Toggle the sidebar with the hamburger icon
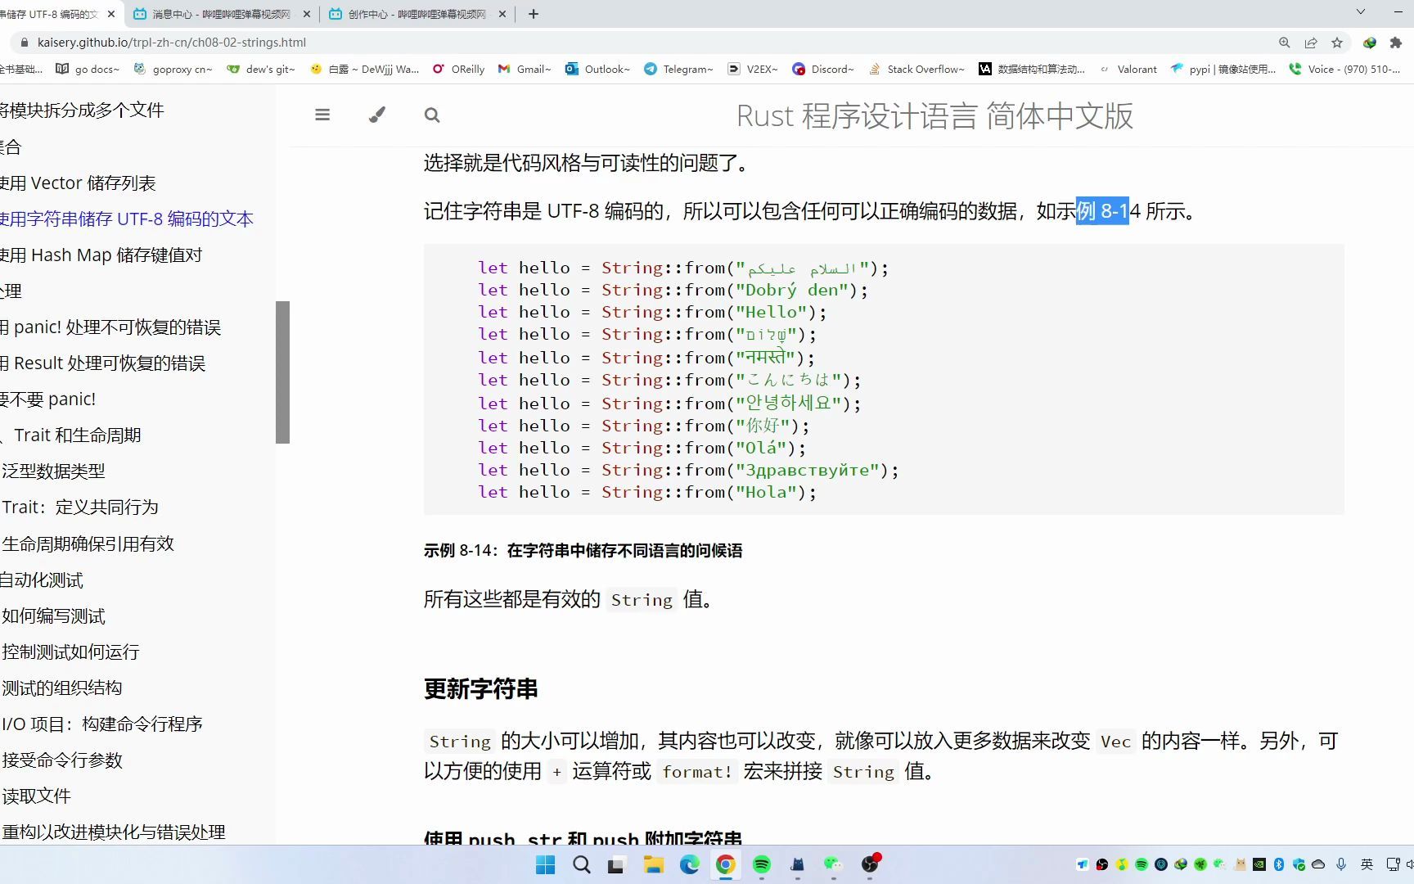Image resolution: width=1414 pixels, height=884 pixels. pyautogui.click(x=322, y=115)
